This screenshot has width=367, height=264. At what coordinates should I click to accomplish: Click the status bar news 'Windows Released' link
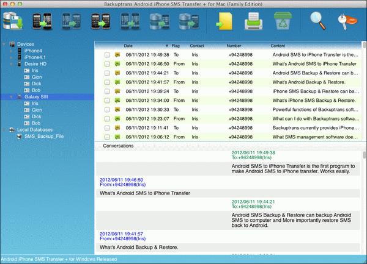pos(59,259)
